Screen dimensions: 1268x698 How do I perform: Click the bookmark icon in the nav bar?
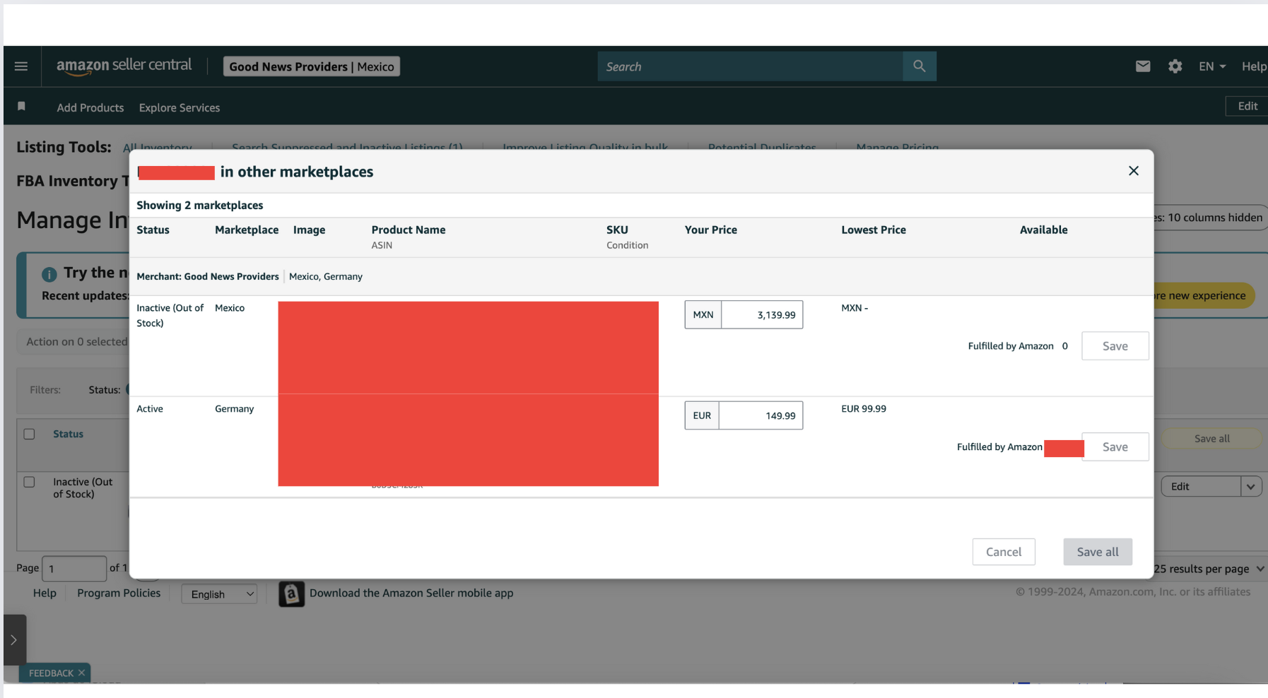pyautogui.click(x=21, y=107)
